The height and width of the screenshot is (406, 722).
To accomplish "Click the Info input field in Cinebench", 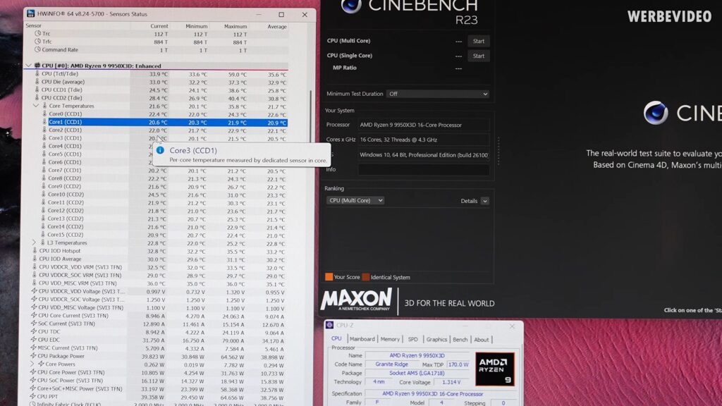I will click(x=424, y=170).
